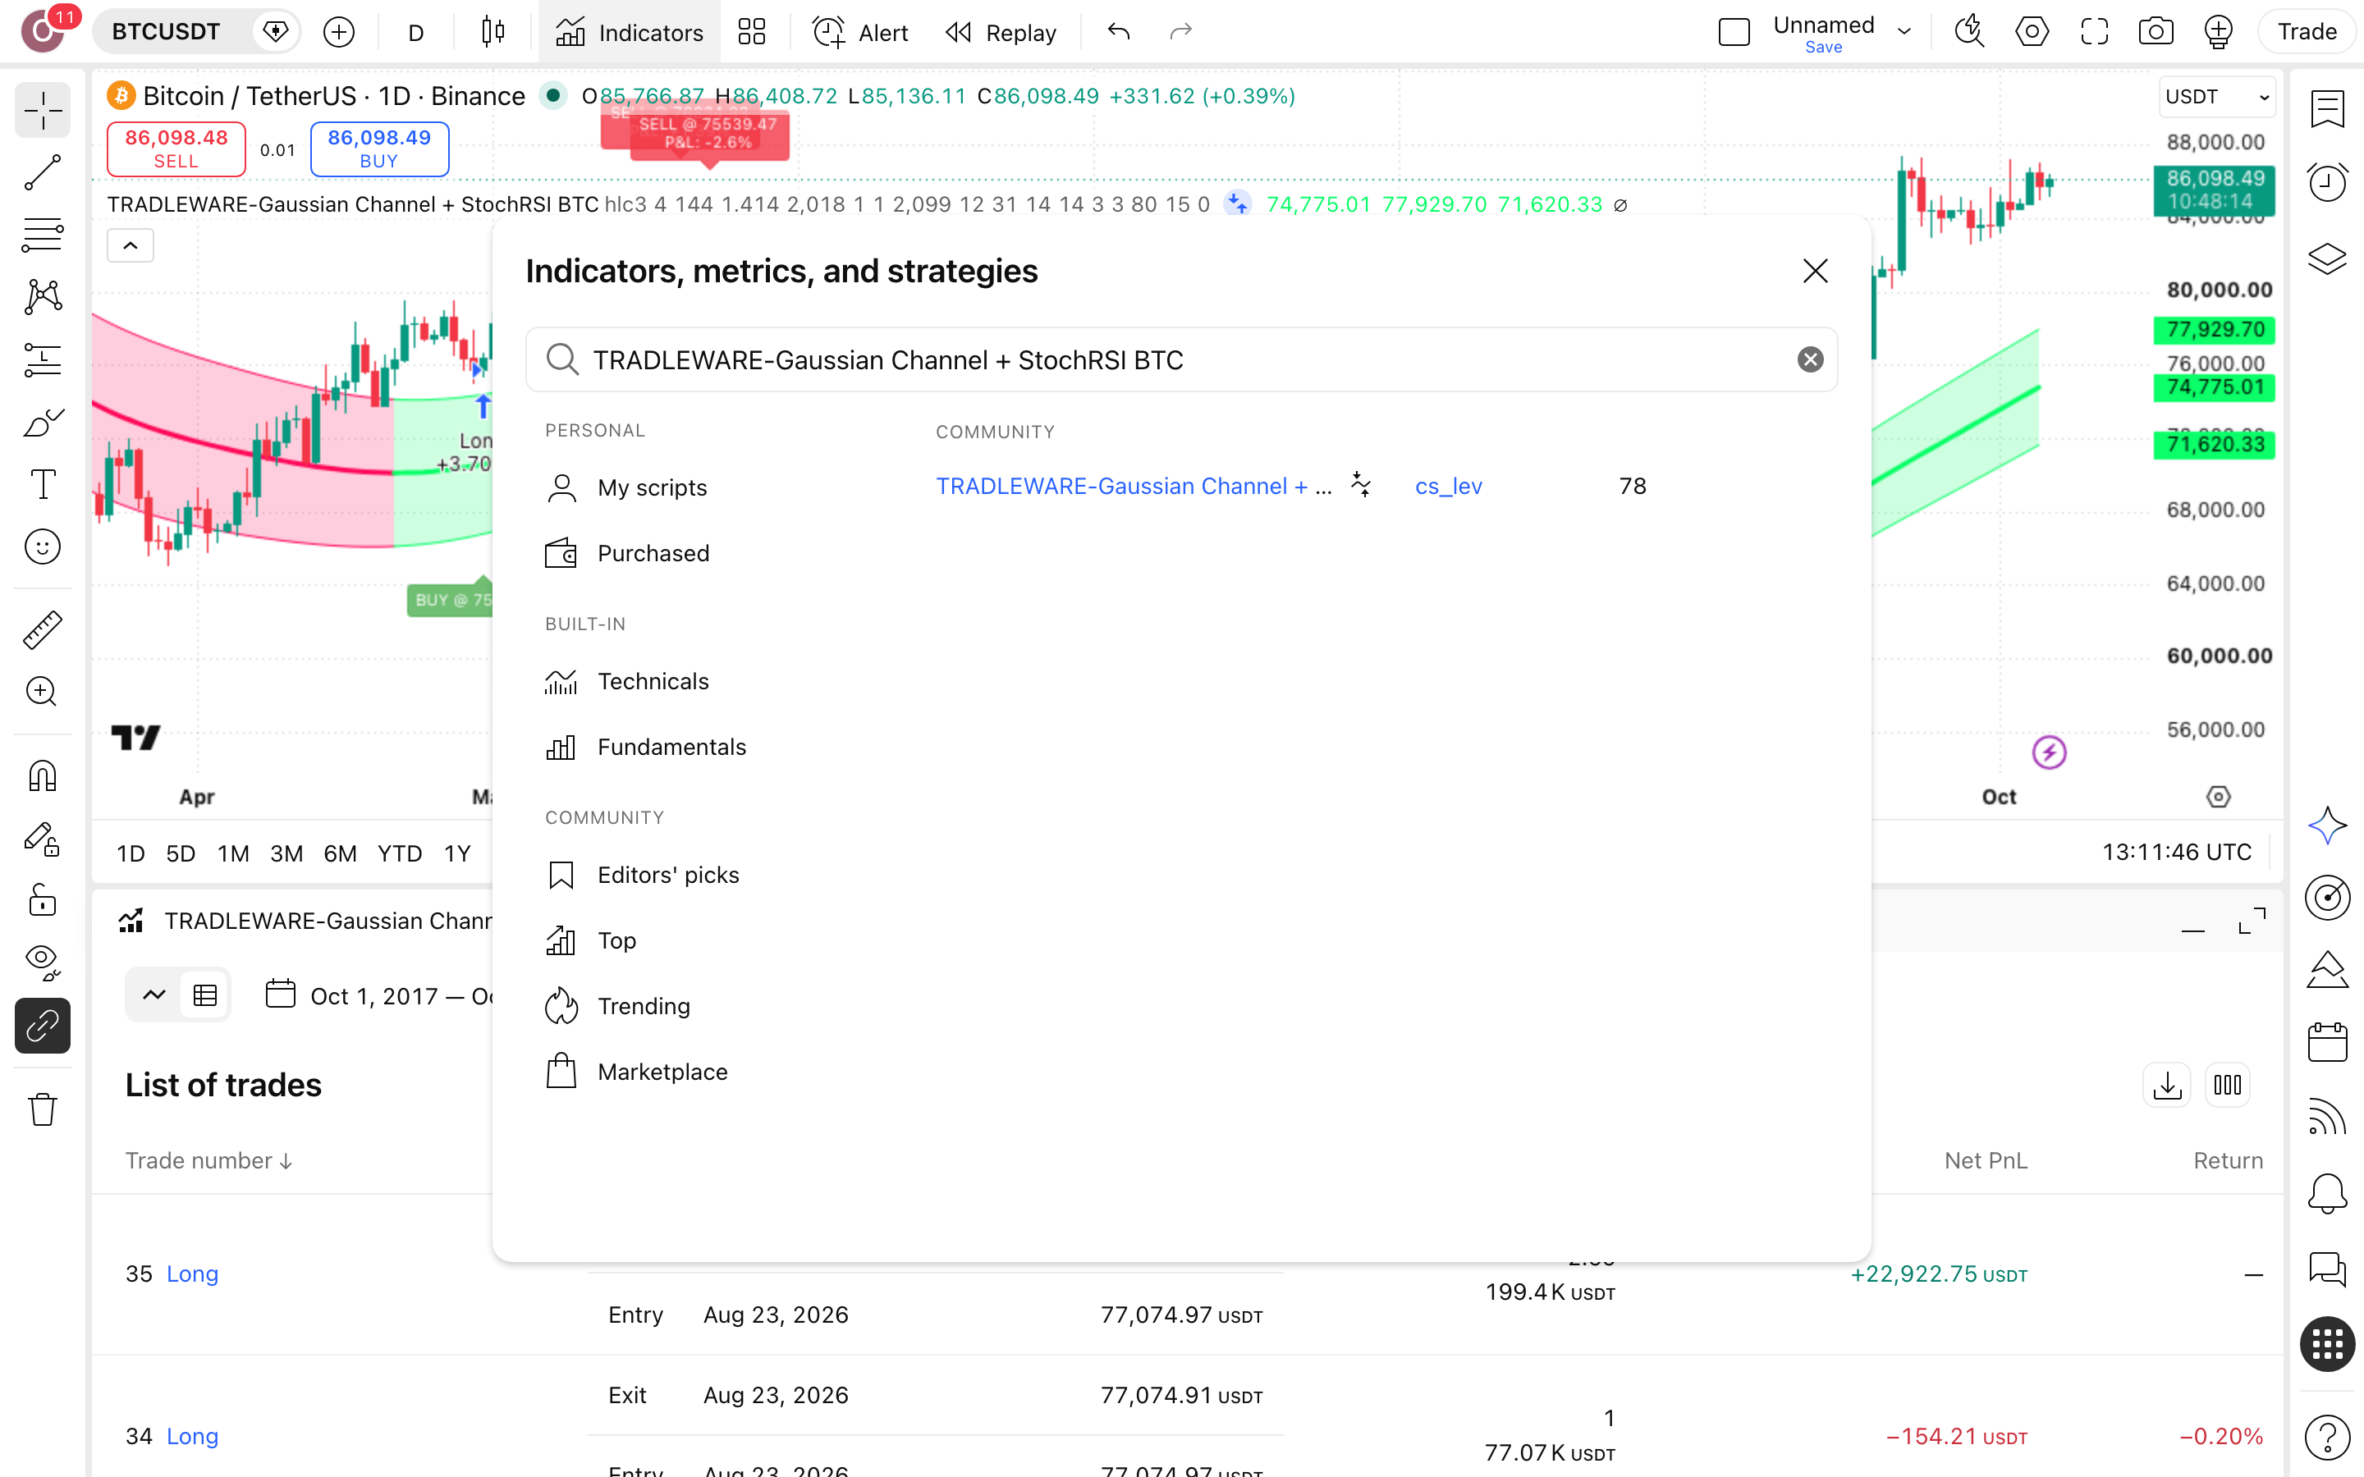2364x1477 pixels.
Task: Toggle magnet mode in left toolbar
Action: [42, 776]
